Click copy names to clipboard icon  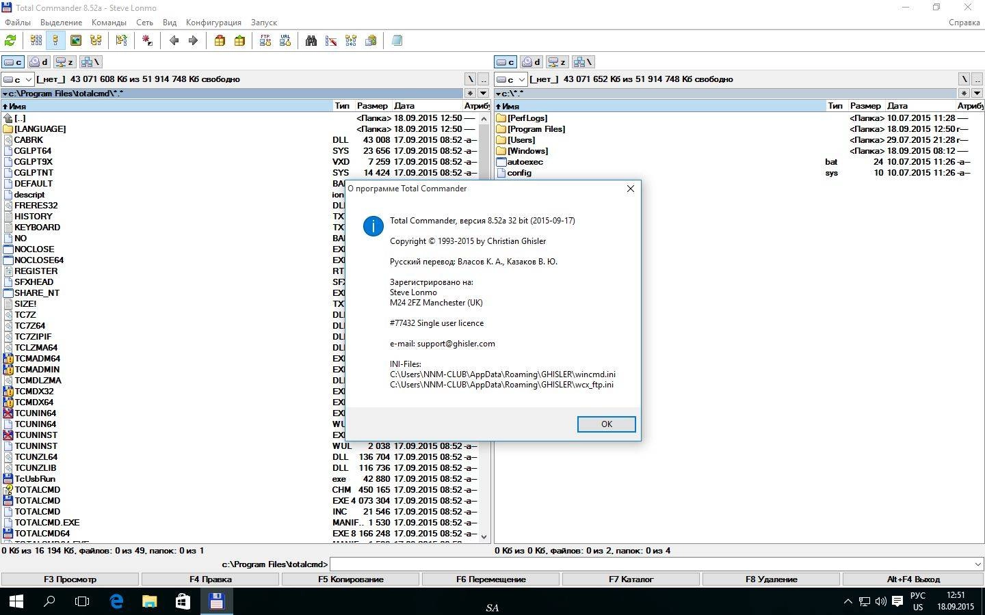(371, 41)
